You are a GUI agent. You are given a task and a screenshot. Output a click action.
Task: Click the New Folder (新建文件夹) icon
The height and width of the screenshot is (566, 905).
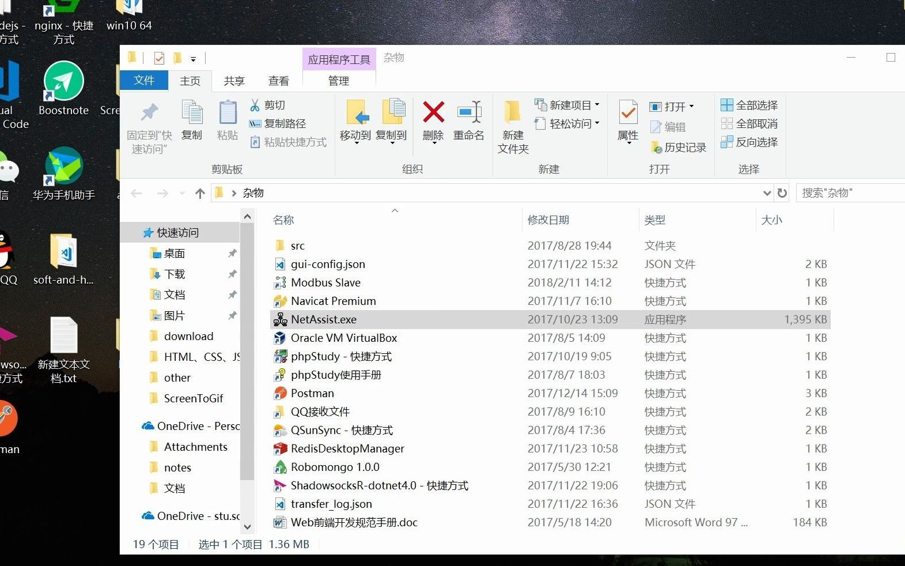click(x=512, y=112)
